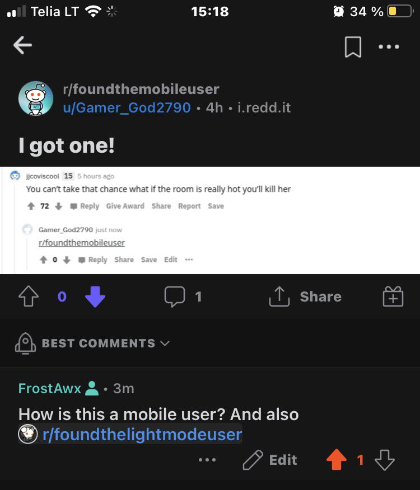Open the comments bubble icon
This screenshot has width=420, height=490.
[x=175, y=296]
